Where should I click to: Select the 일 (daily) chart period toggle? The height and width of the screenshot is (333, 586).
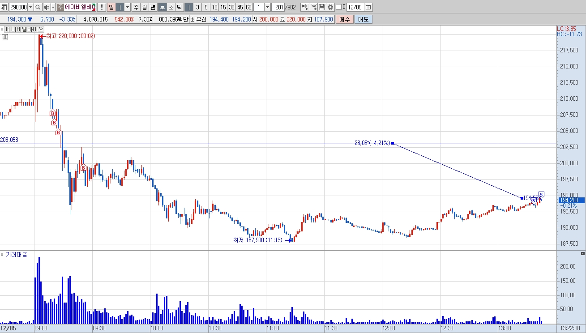111,7
